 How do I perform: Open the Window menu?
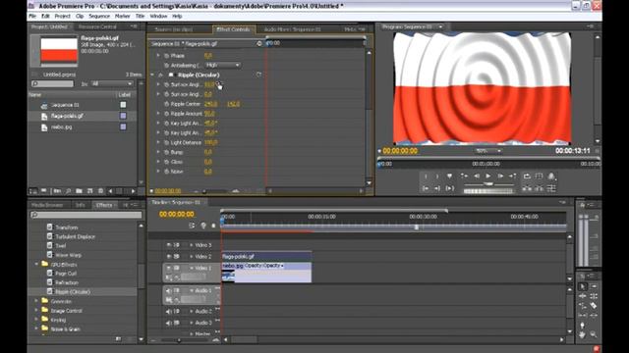(158, 16)
